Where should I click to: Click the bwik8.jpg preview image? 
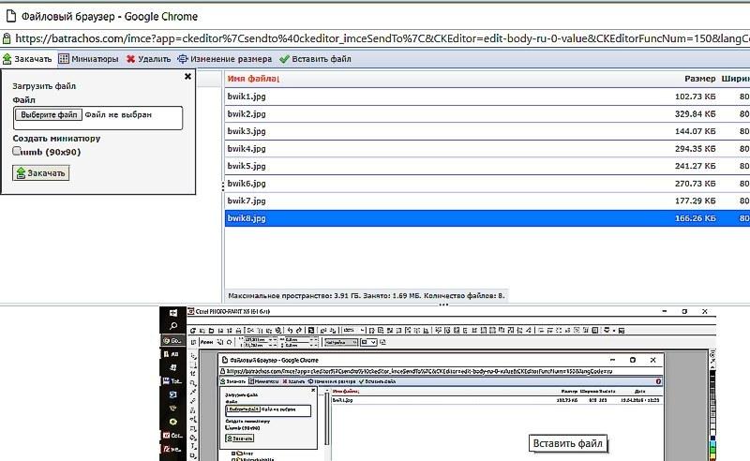441,384
